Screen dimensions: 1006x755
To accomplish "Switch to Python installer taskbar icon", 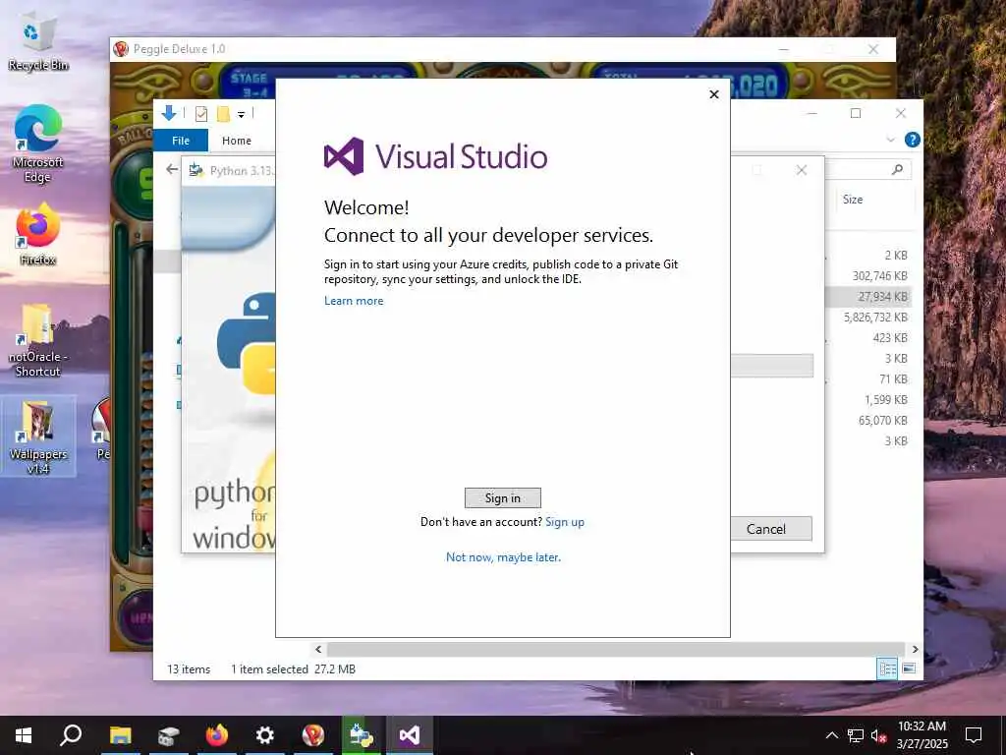I will (x=362, y=735).
